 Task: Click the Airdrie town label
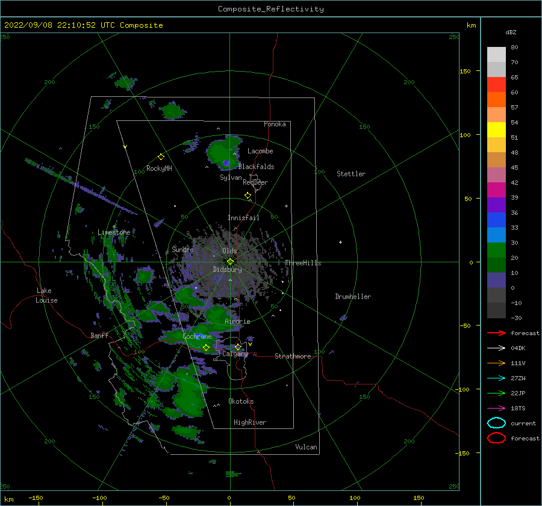click(x=237, y=321)
